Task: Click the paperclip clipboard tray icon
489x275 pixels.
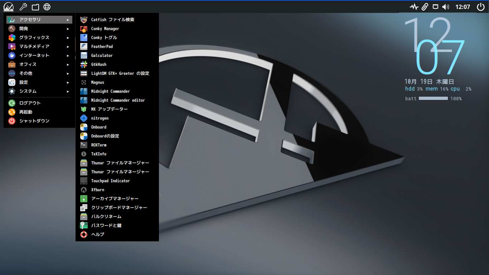Action: [425, 7]
